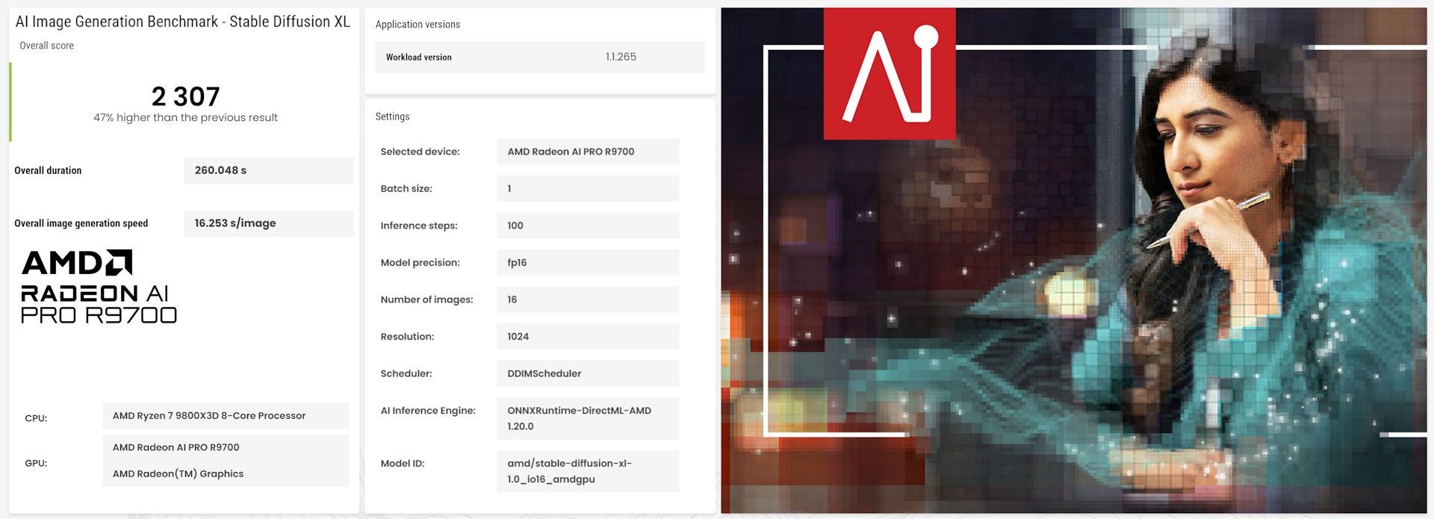Click the Application versions heading
Viewport: 1434px width, 519px height.
418,25
